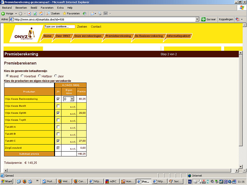Image resolution: width=247 pixels, height=185 pixels.
Task: Open the Eigen risico dropdown
Action: 72,99
